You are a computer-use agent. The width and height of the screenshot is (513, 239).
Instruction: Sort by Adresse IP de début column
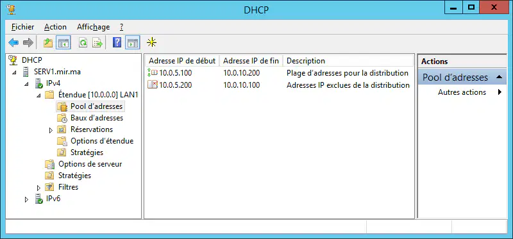point(182,61)
